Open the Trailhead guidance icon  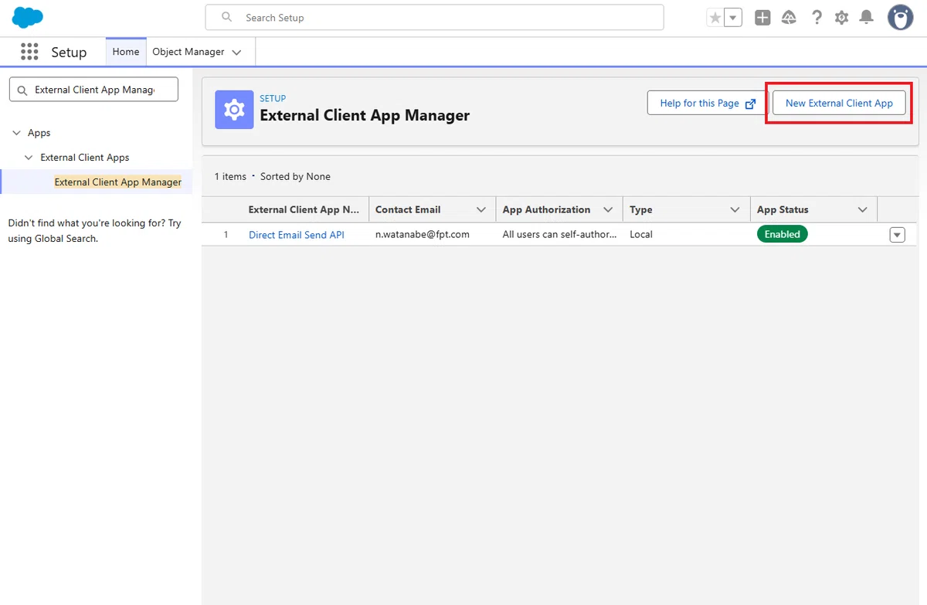click(789, 18)
